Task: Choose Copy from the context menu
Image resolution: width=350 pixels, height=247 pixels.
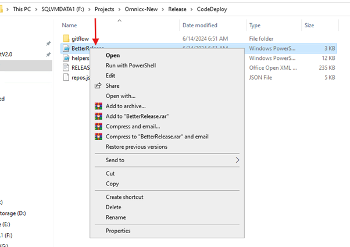Action: click(x=112, y=184)
